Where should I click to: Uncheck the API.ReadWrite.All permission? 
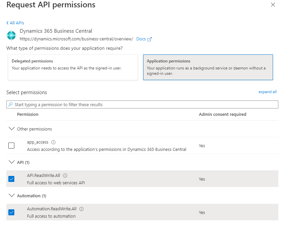point(11,179)
